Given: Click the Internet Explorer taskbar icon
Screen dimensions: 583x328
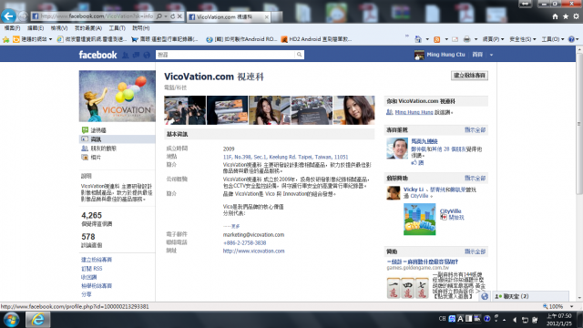Looking at the screenshot, I should pyautogui.click(x=38, y=320).
